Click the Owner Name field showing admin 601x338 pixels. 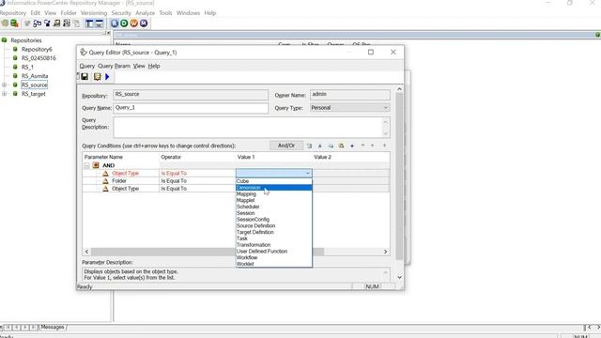(350, 94)
